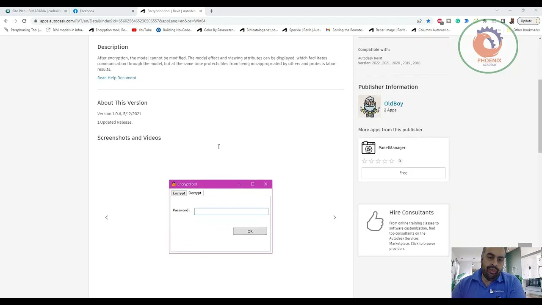Click the Screenshots and Videos heading
This screenshot has height=305, width=542.
pos(129,138)
